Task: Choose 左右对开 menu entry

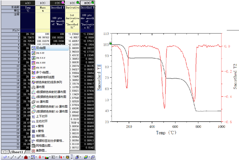Action: point(50,121)
